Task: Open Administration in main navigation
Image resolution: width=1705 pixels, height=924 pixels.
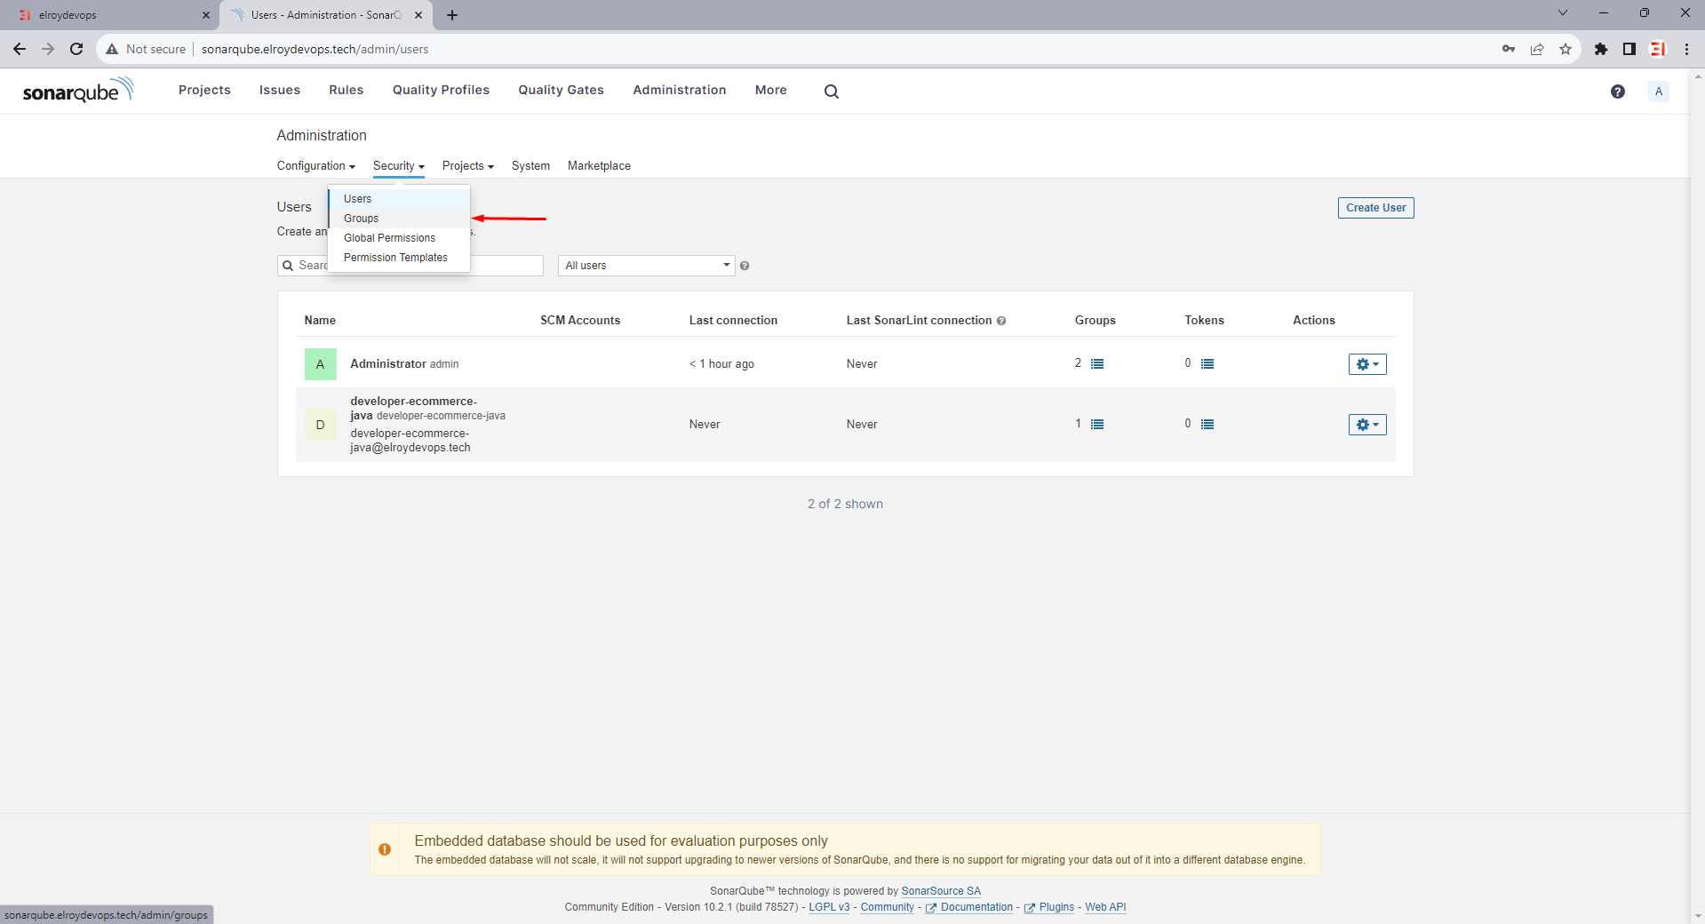Action: (680, 90)
